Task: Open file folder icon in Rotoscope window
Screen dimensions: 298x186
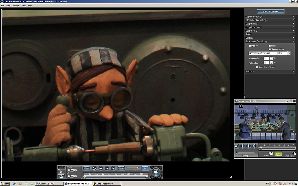Action: 236,146
